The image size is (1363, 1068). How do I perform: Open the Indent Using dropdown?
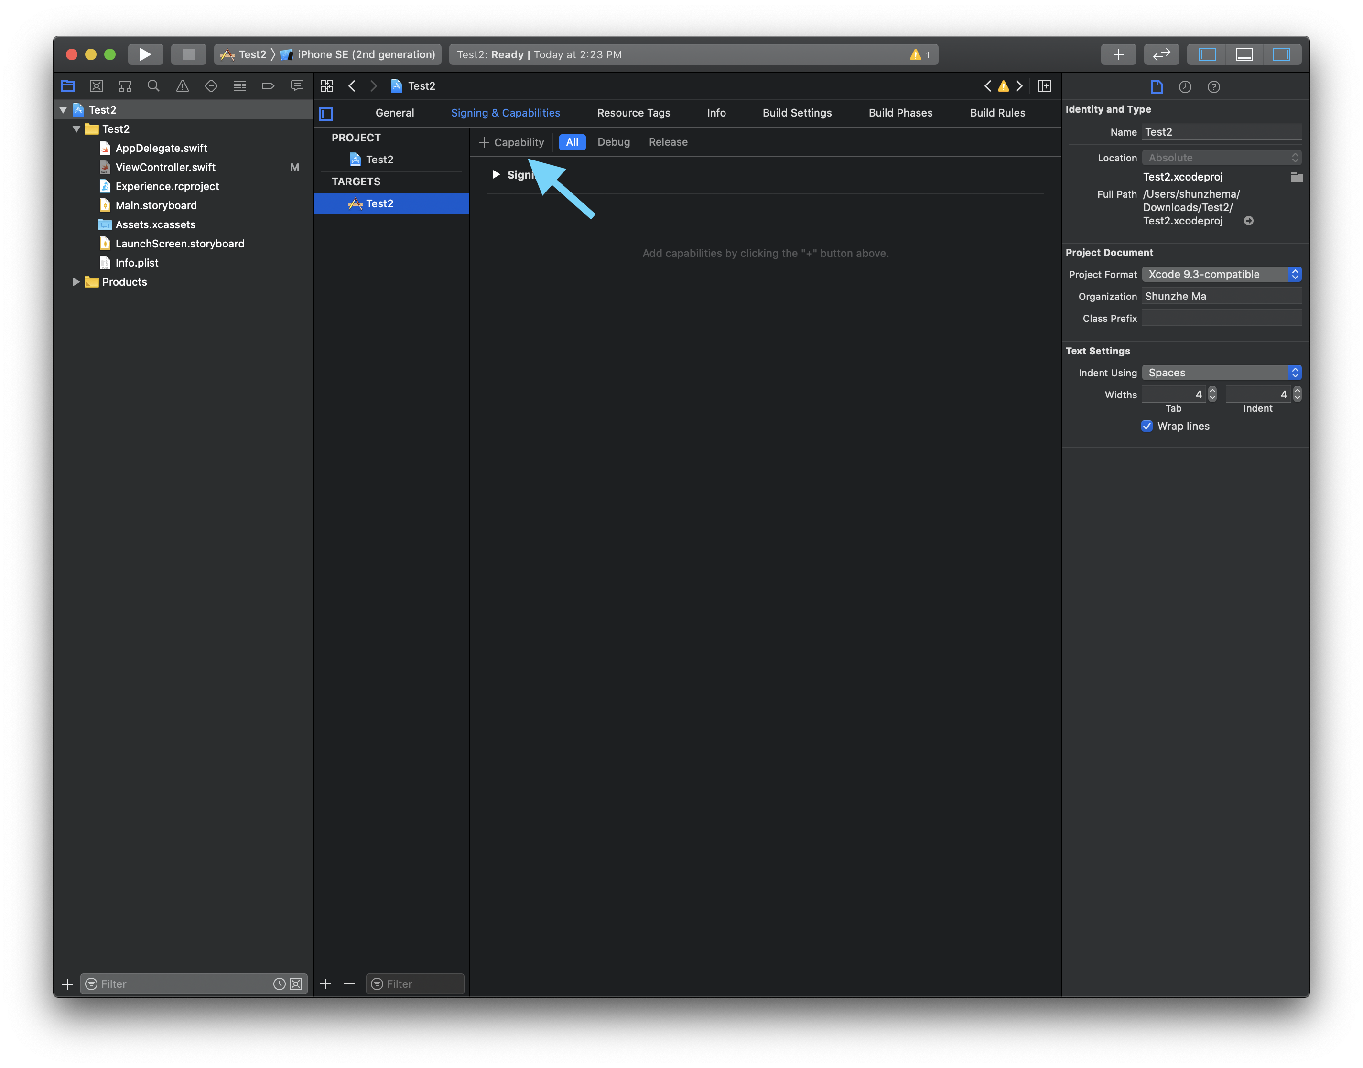point(1222,373)
